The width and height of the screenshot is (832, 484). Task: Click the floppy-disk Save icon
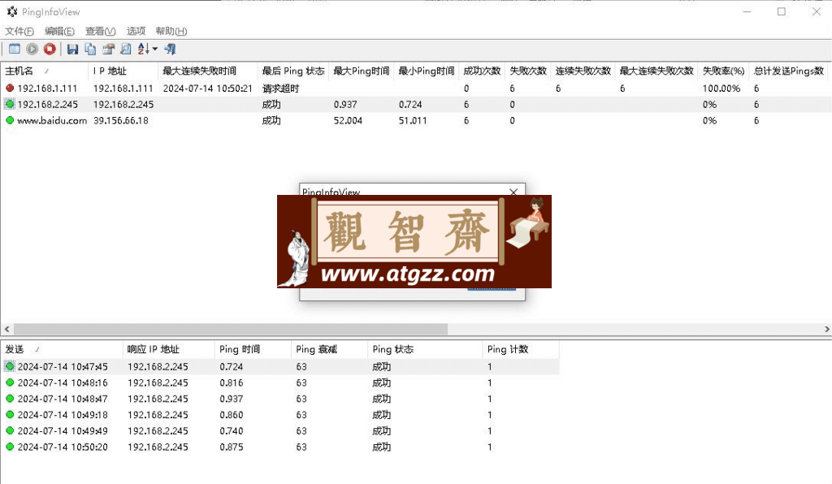(x=72, y=49)
